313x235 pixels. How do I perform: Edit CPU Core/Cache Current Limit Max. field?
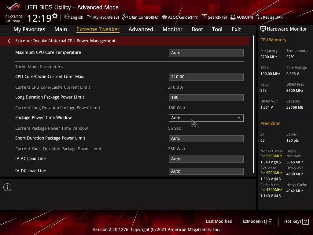click(x=206, y=77)
